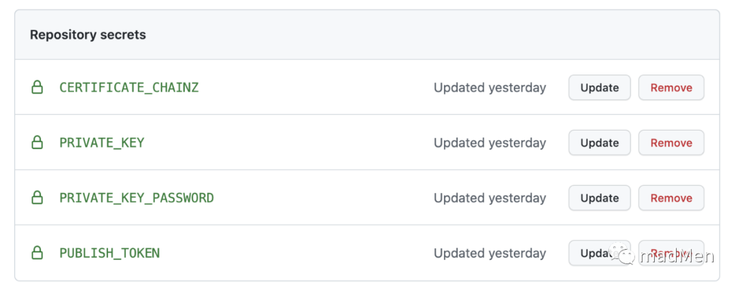
Task: Click the lock icon beside CERTIFICATE_CHAINZ
Action: tap(37, 87)
